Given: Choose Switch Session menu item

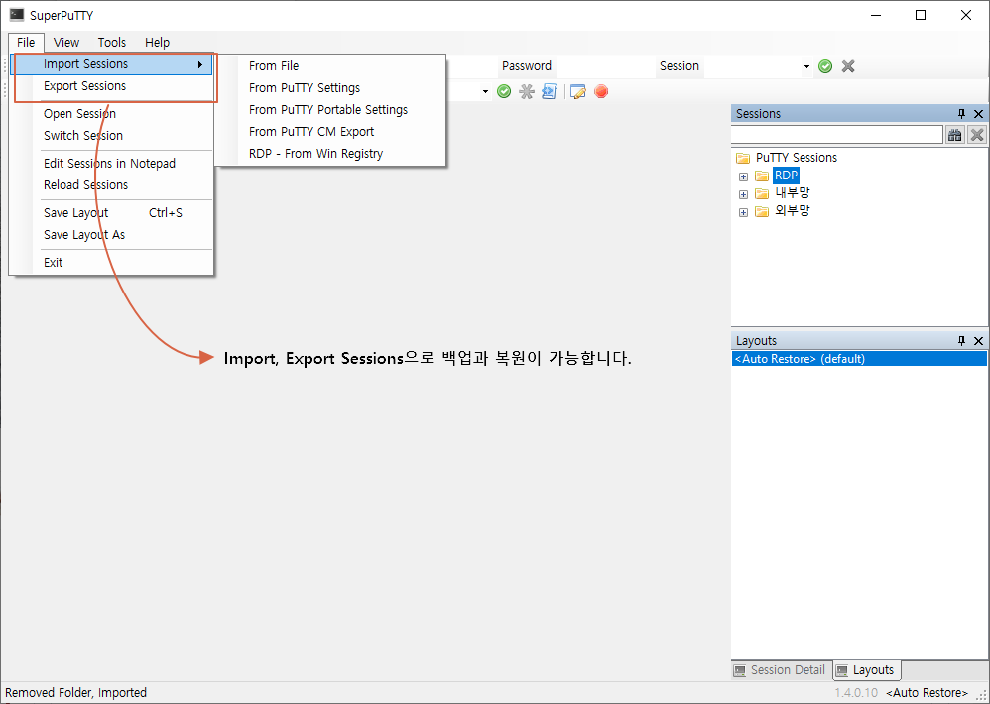Looking at the screenshot, I should coord(112,136).
